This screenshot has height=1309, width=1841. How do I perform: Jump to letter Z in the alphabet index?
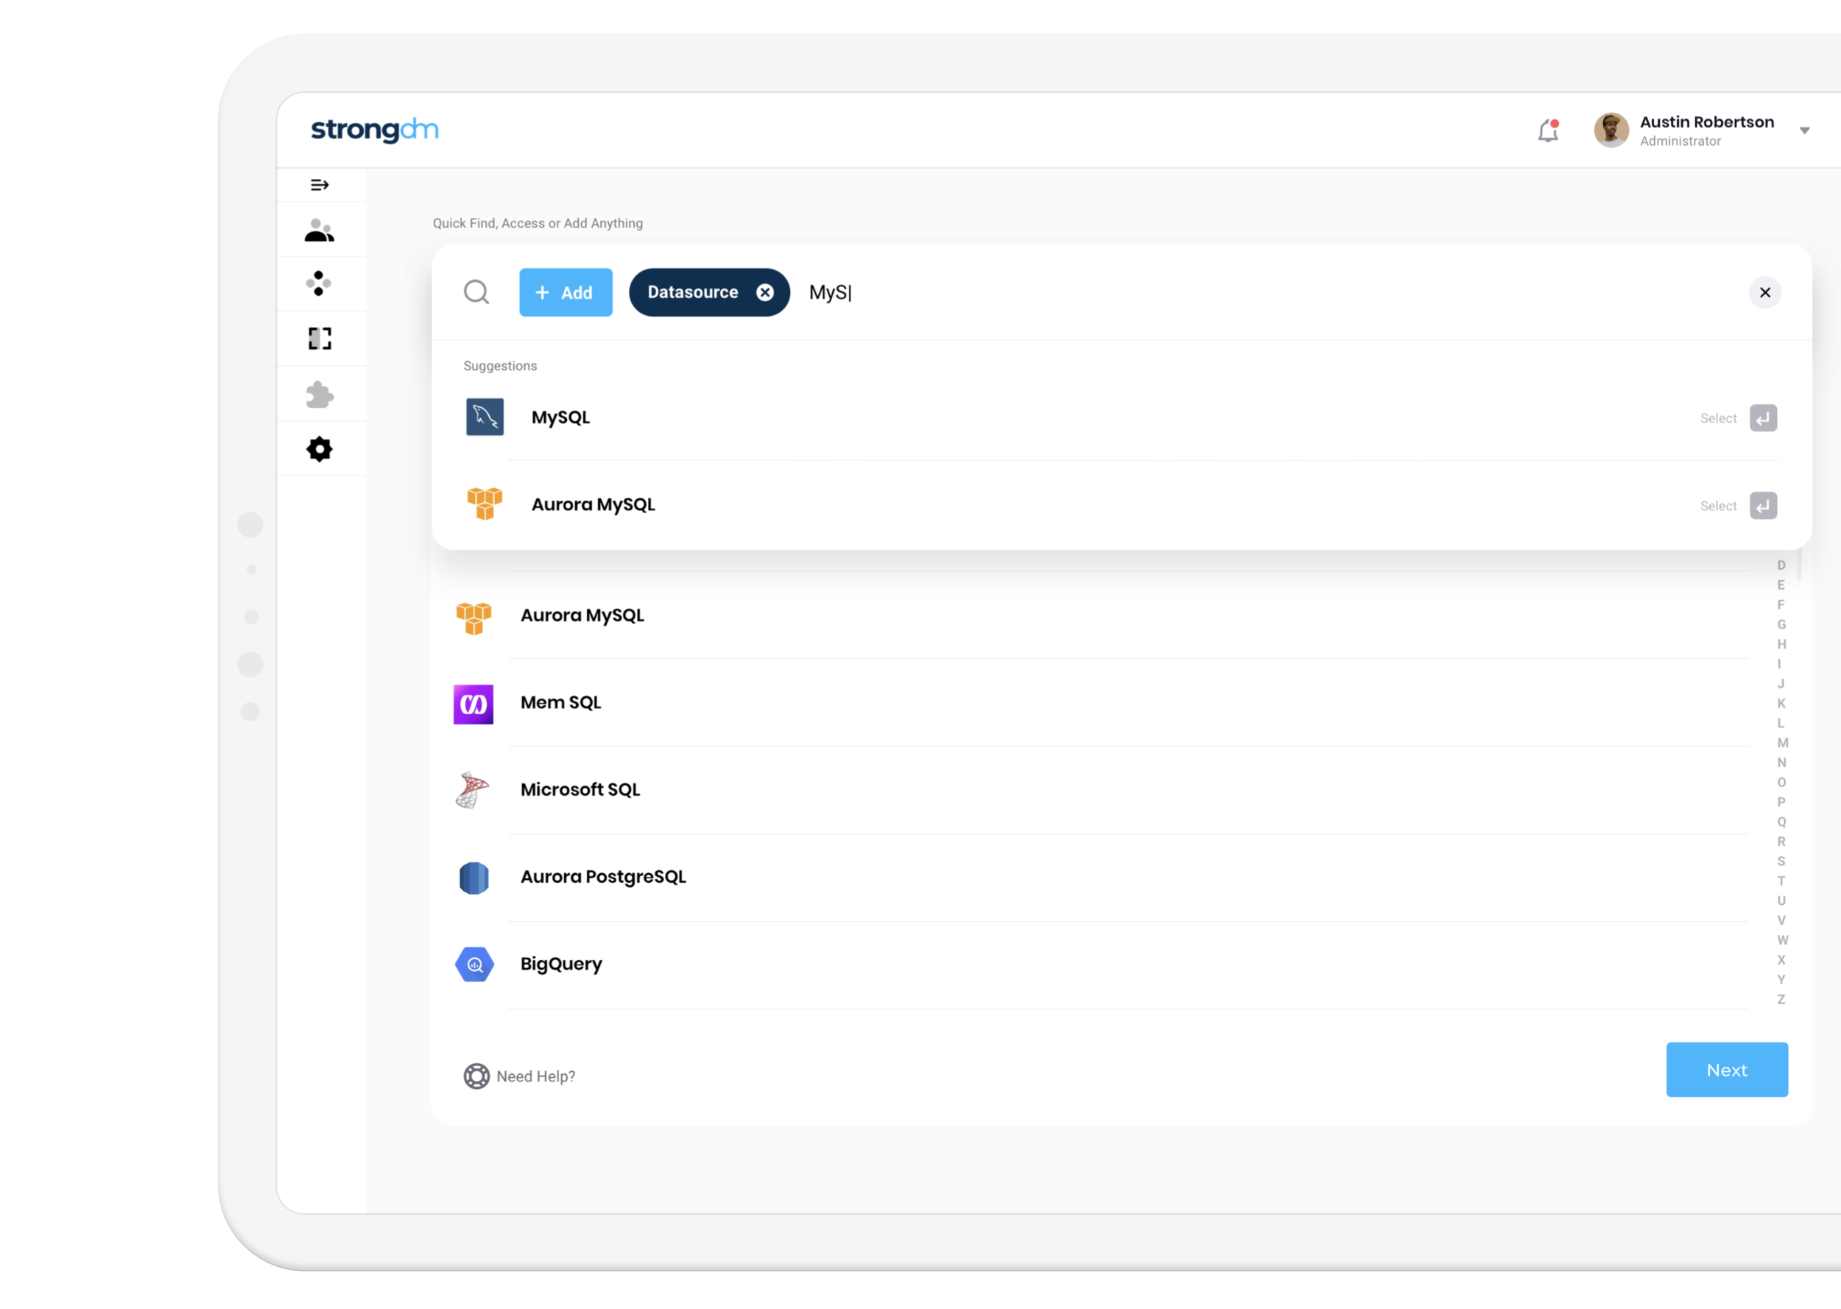[x=1781, y=1000]
